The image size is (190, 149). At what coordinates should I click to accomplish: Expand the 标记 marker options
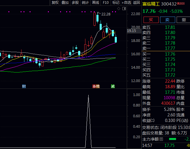click(116, 3)
